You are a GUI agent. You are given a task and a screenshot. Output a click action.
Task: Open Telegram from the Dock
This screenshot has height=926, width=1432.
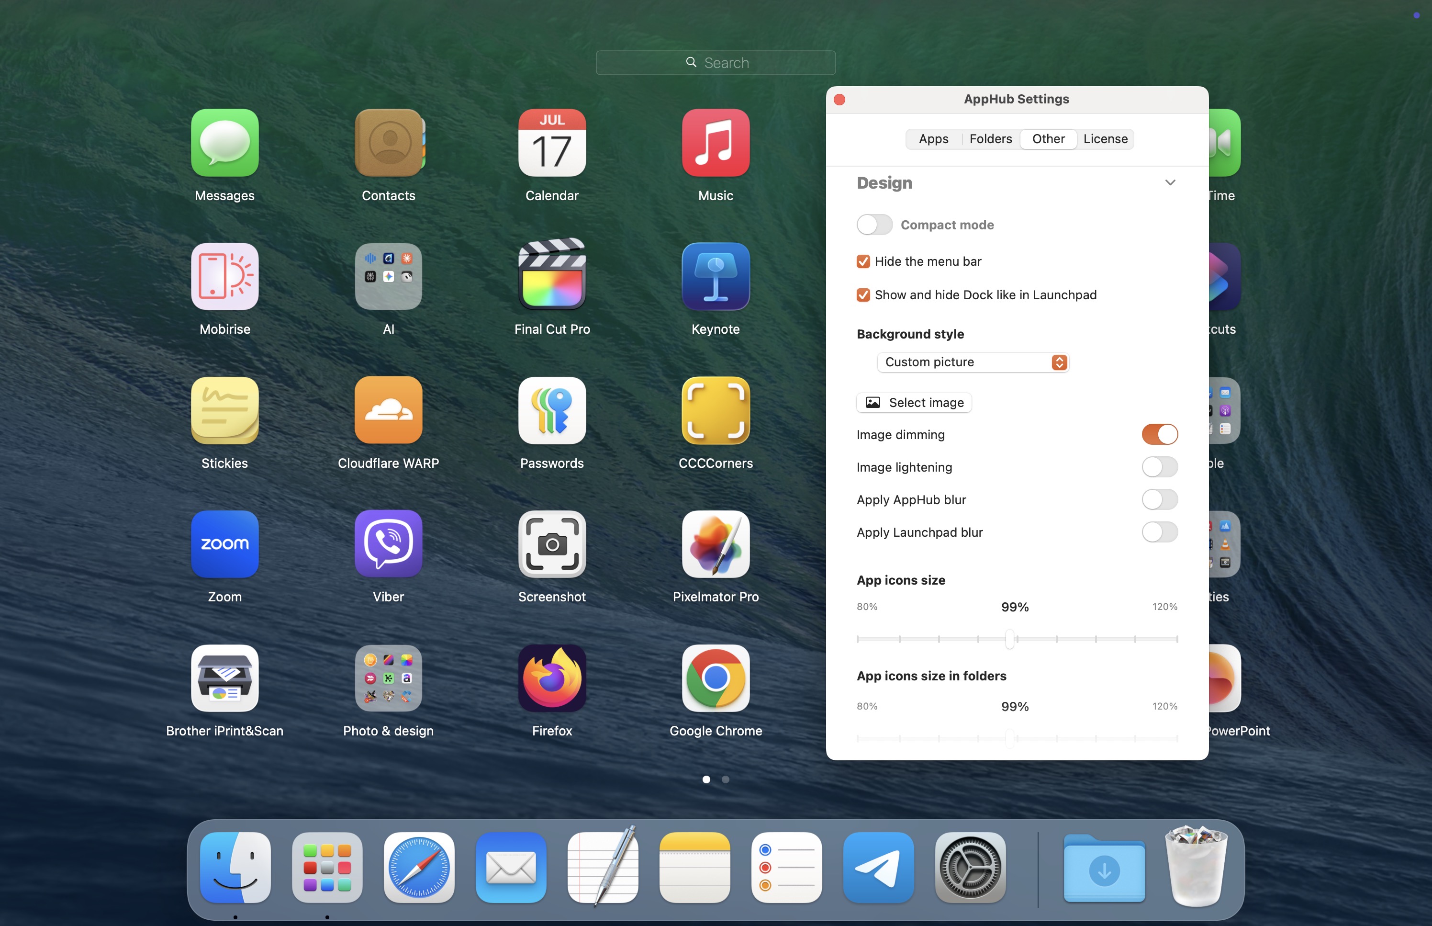[x=879, y=868]
